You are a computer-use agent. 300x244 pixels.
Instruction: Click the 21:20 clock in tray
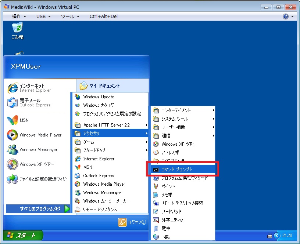tap(287, 236)
